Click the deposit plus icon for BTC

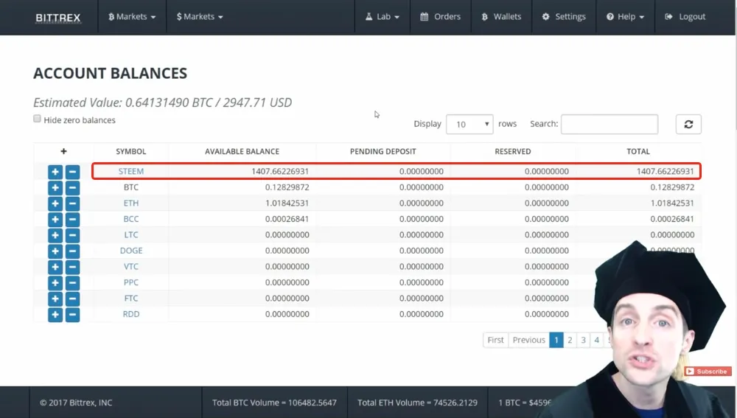55,187
